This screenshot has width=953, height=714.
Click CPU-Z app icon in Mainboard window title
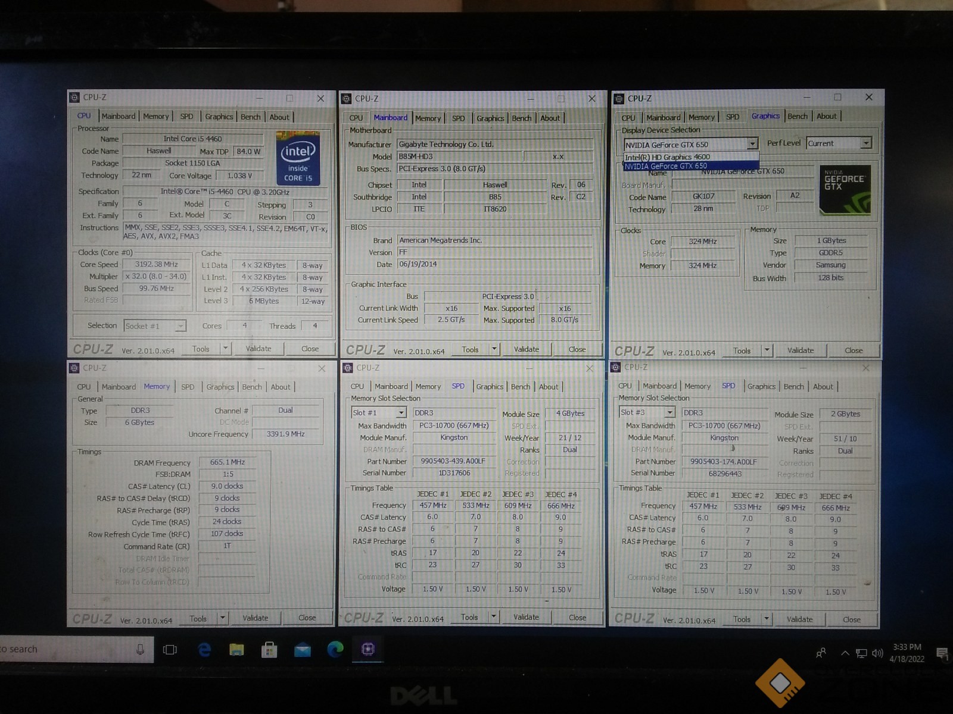click(x=346, y=99)
